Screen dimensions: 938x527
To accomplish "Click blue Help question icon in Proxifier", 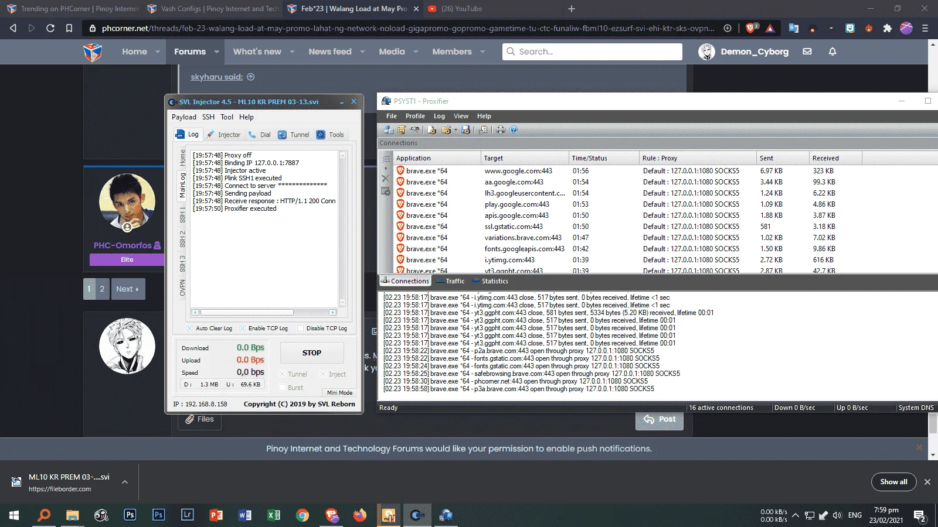I will coord(514,130).
